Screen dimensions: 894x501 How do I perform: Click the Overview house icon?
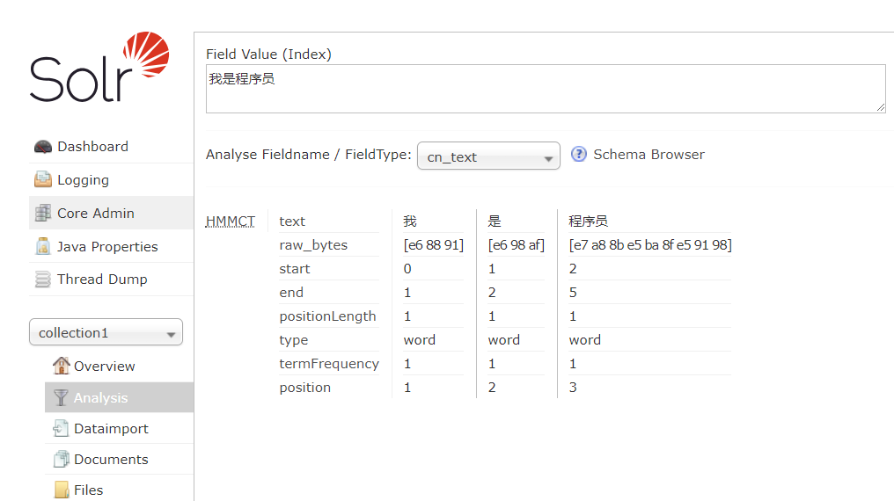[x=61, y=366]
